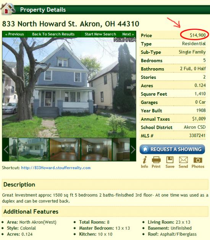Click the Print printer icon
The height and width of the screenshot is (240, 210).
coord(156,160)
